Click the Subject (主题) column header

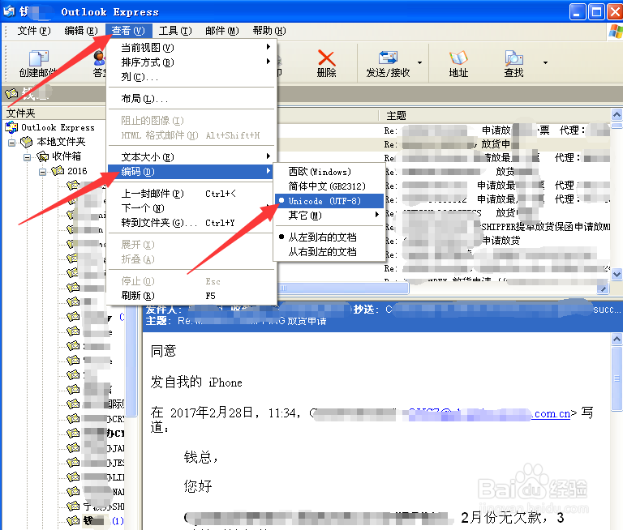pos(495,116)
